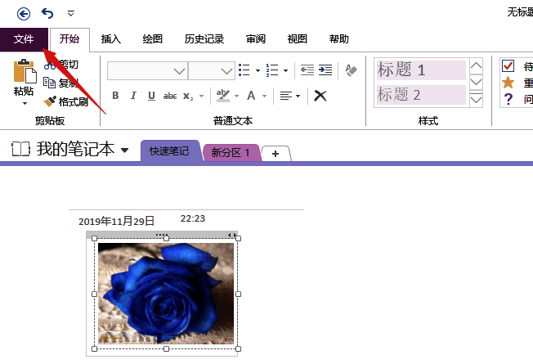Apply font color with the A icon
533x364 pixels.
coord(251,96)
